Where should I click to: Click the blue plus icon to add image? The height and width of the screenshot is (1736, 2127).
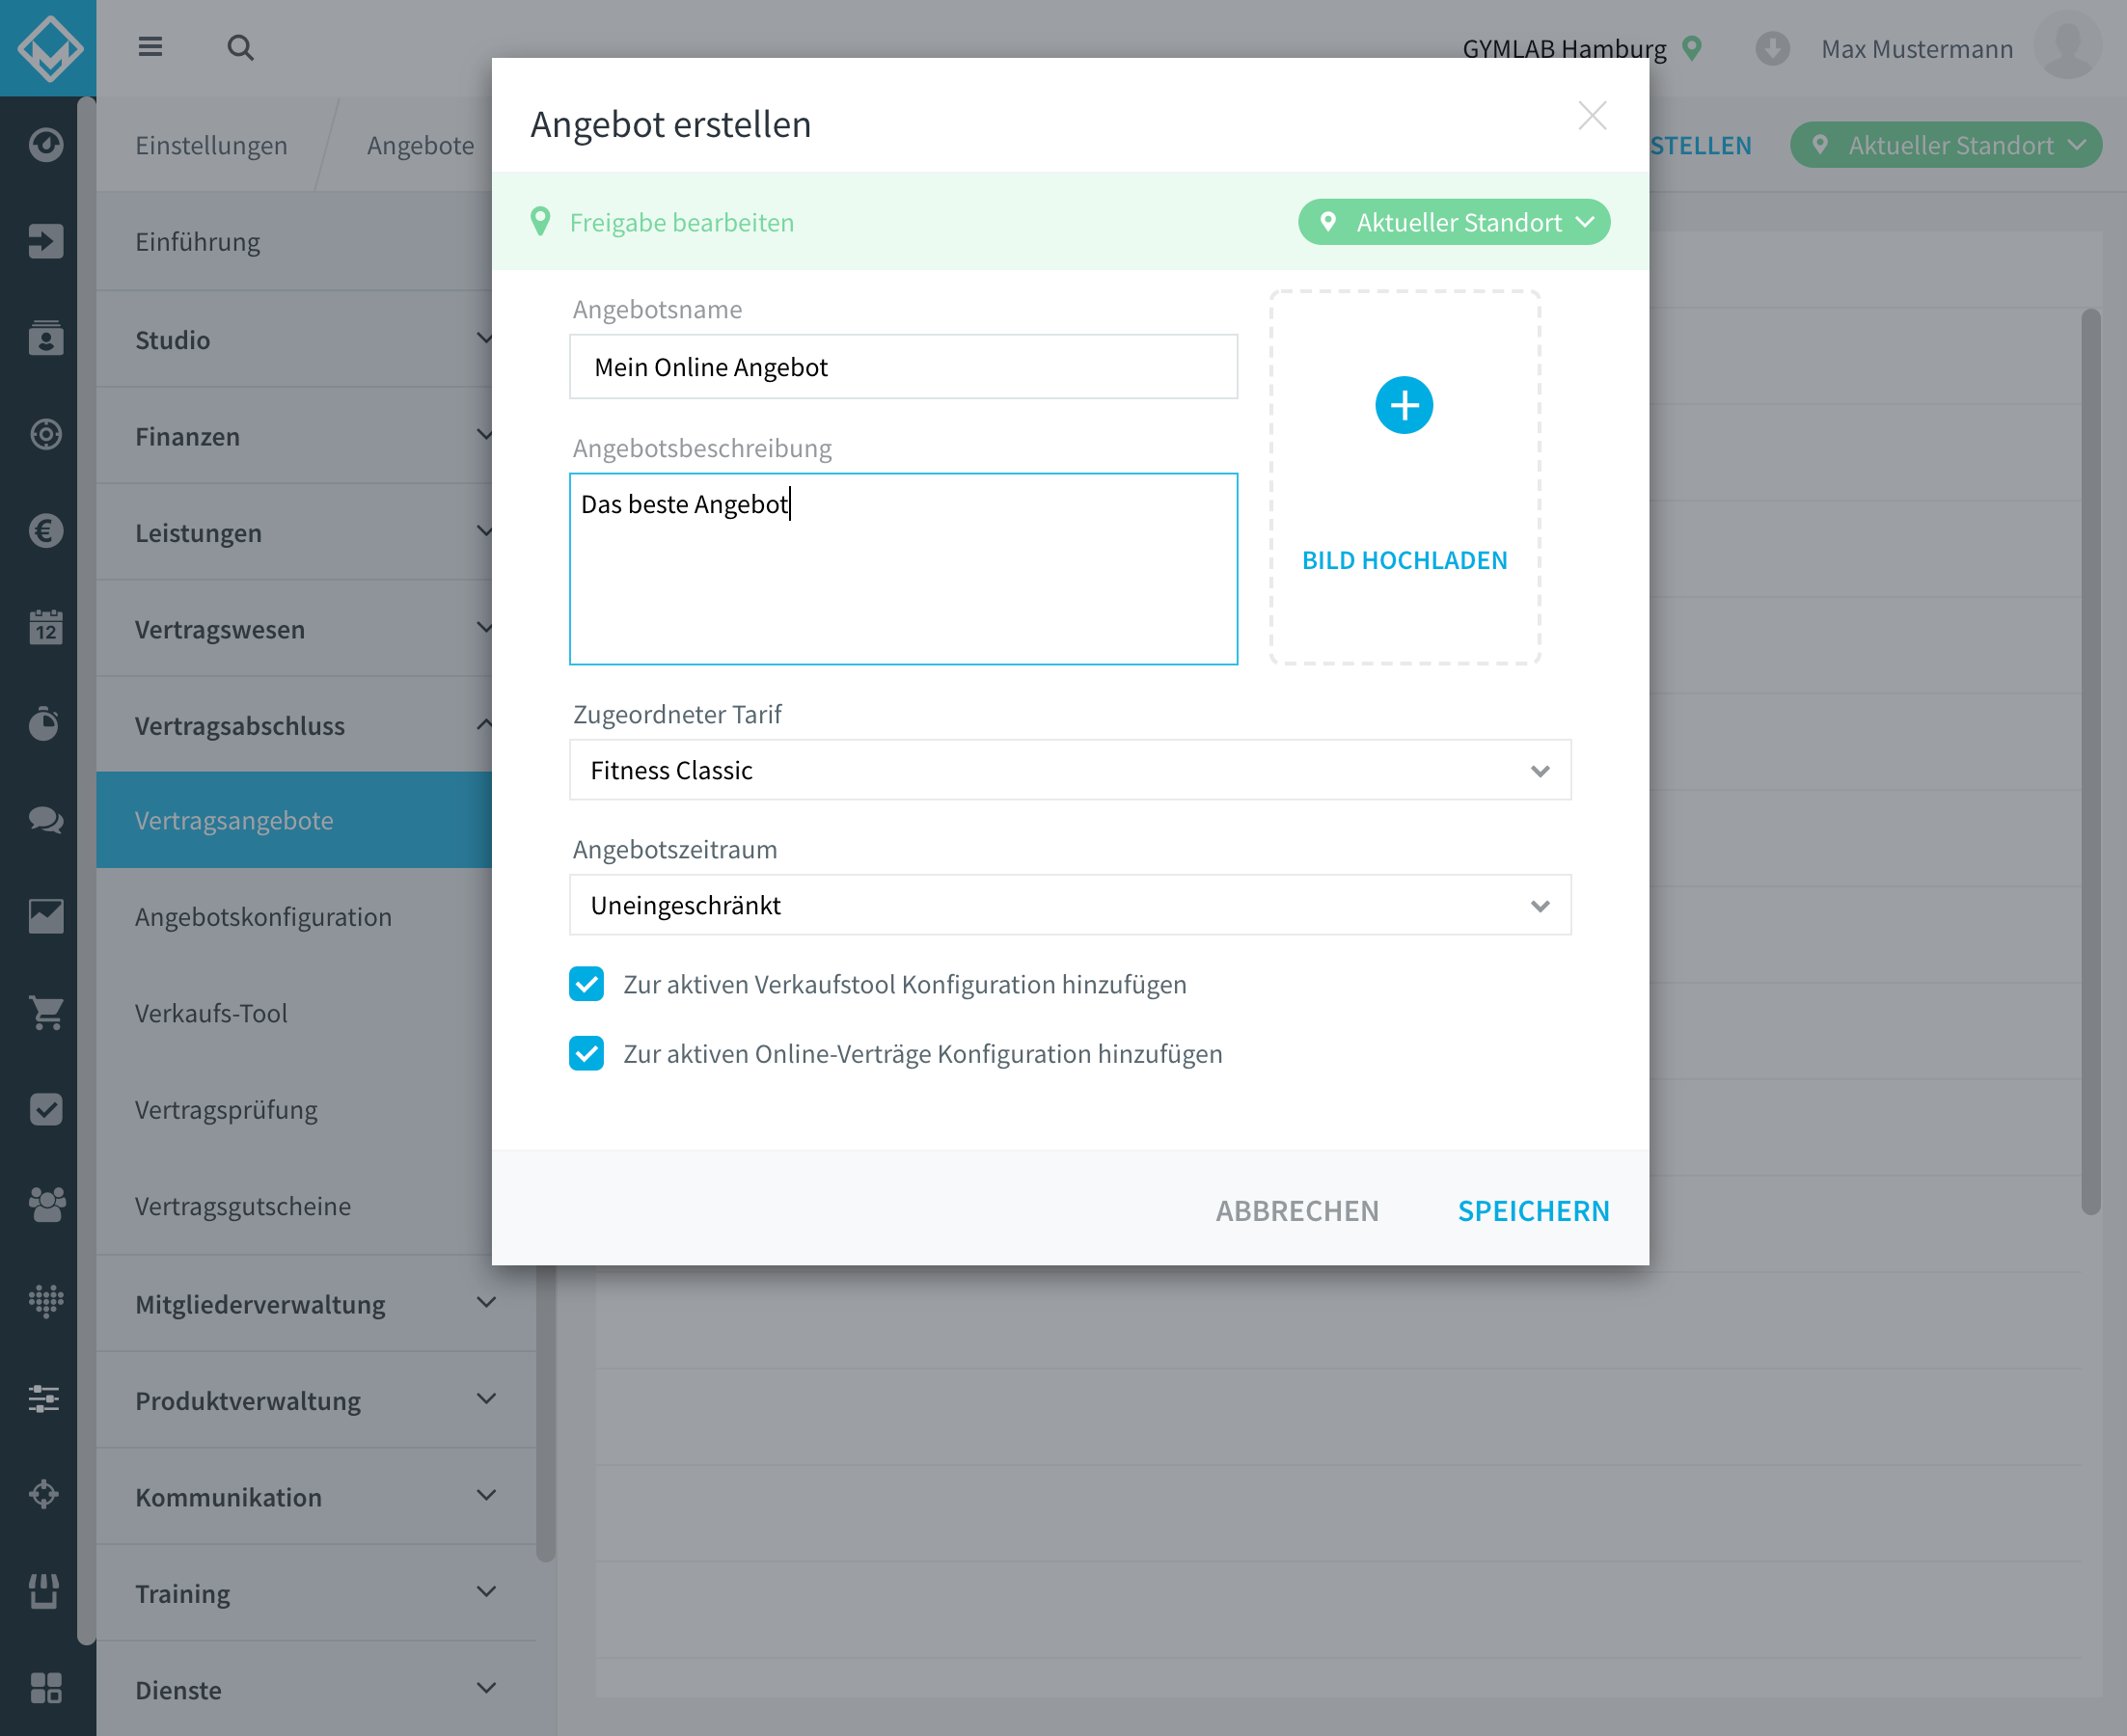click(x=1404, y=405)
